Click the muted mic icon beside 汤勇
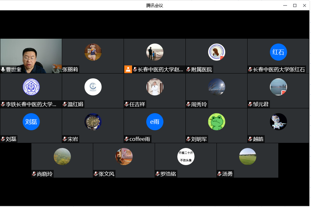The width and height of the screenshot is (311, 207). 219,174
